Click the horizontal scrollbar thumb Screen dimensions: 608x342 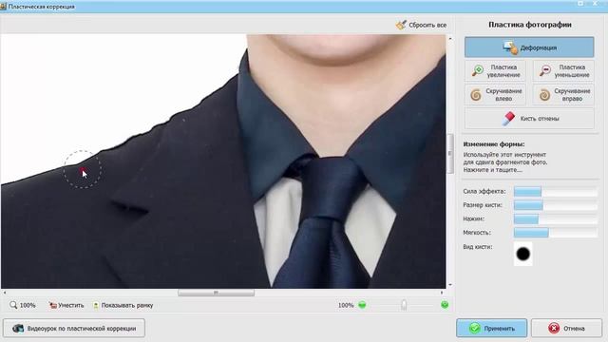(216, 293)
